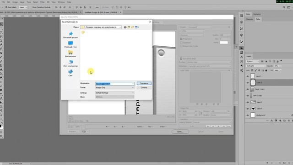
Task: Click the new adjustment layer icon
Action: pos(280,121)
